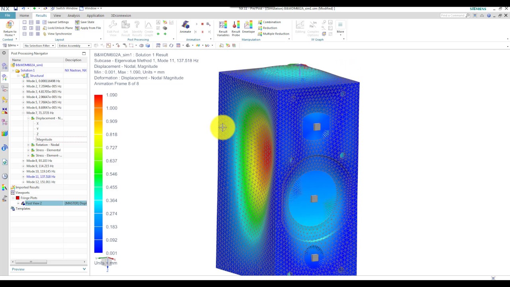510x287 pixels.
Task: Expand the Preview panel chevron
Action: point(84,269)
